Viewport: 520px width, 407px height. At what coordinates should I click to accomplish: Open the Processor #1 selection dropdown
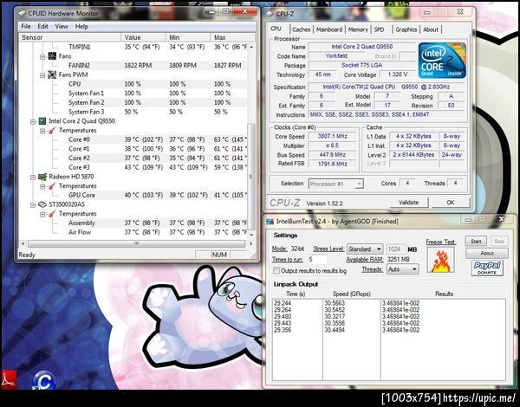[x=336, y=184]
